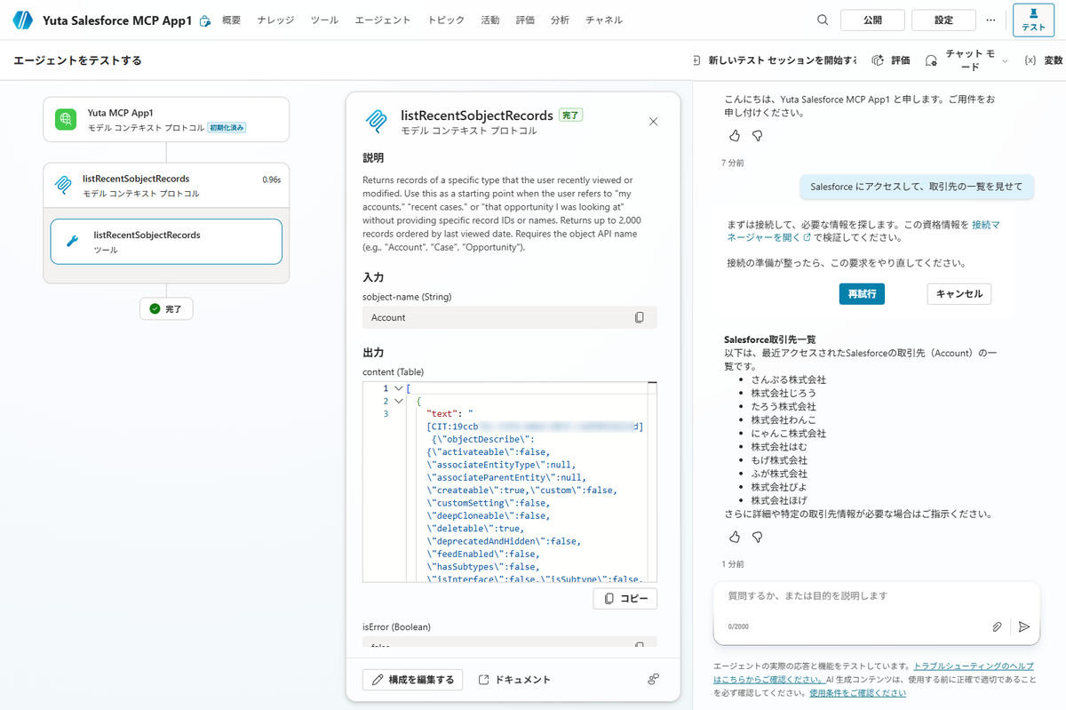Open the ドキュメント link
1066x710 pixels.
(514, 680)
